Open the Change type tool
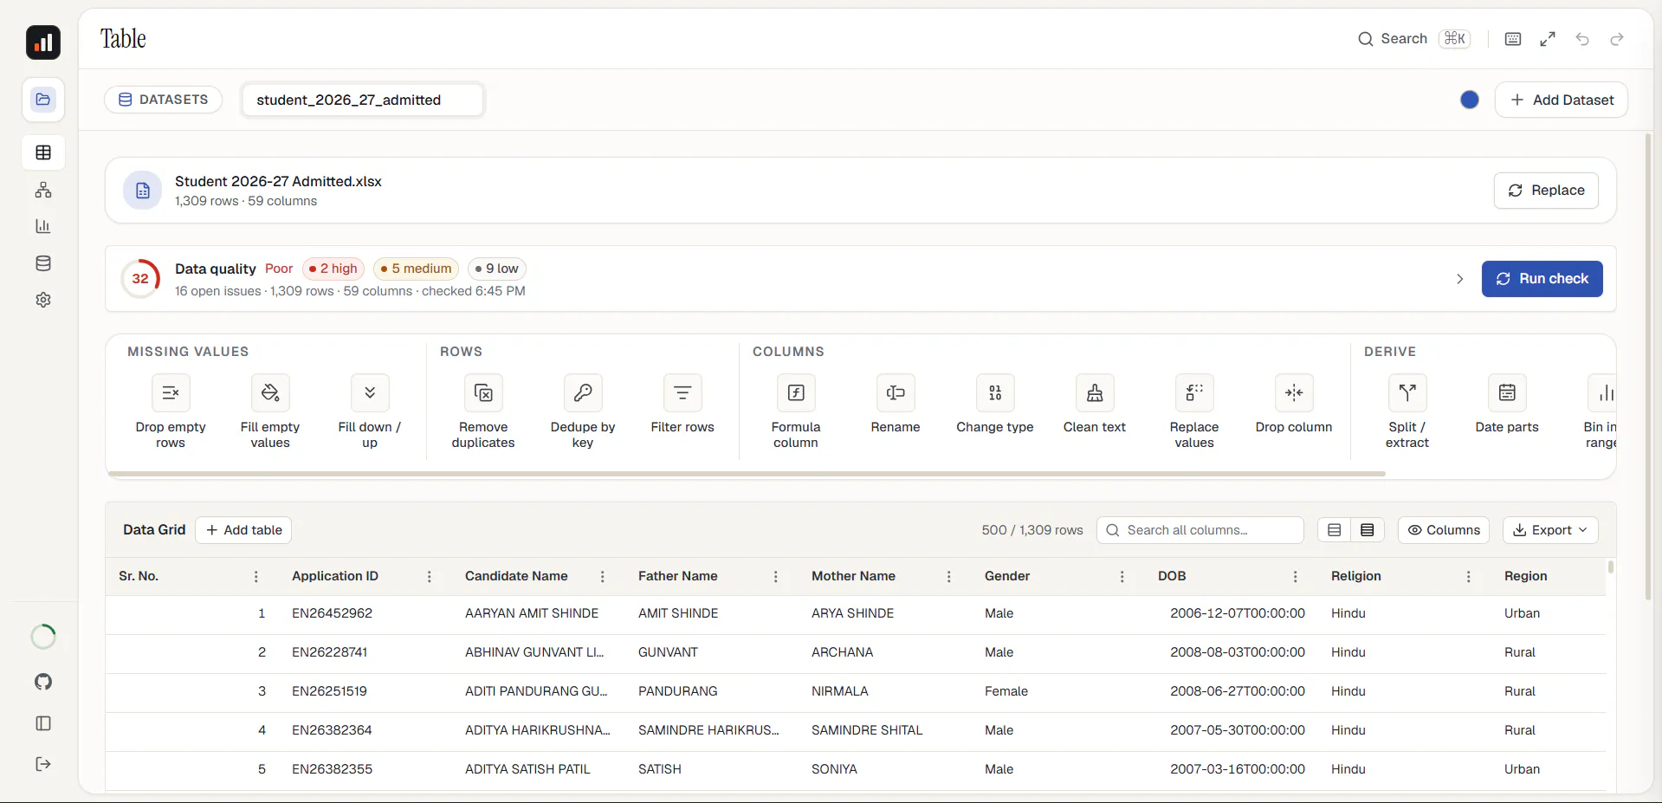This screenshot has width=1662, height=803. coord(995,405)
